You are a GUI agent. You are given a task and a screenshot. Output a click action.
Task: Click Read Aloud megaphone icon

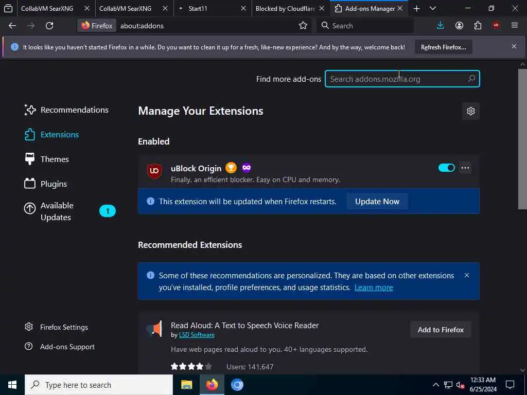pyautogui.click(x=154, y=328)
